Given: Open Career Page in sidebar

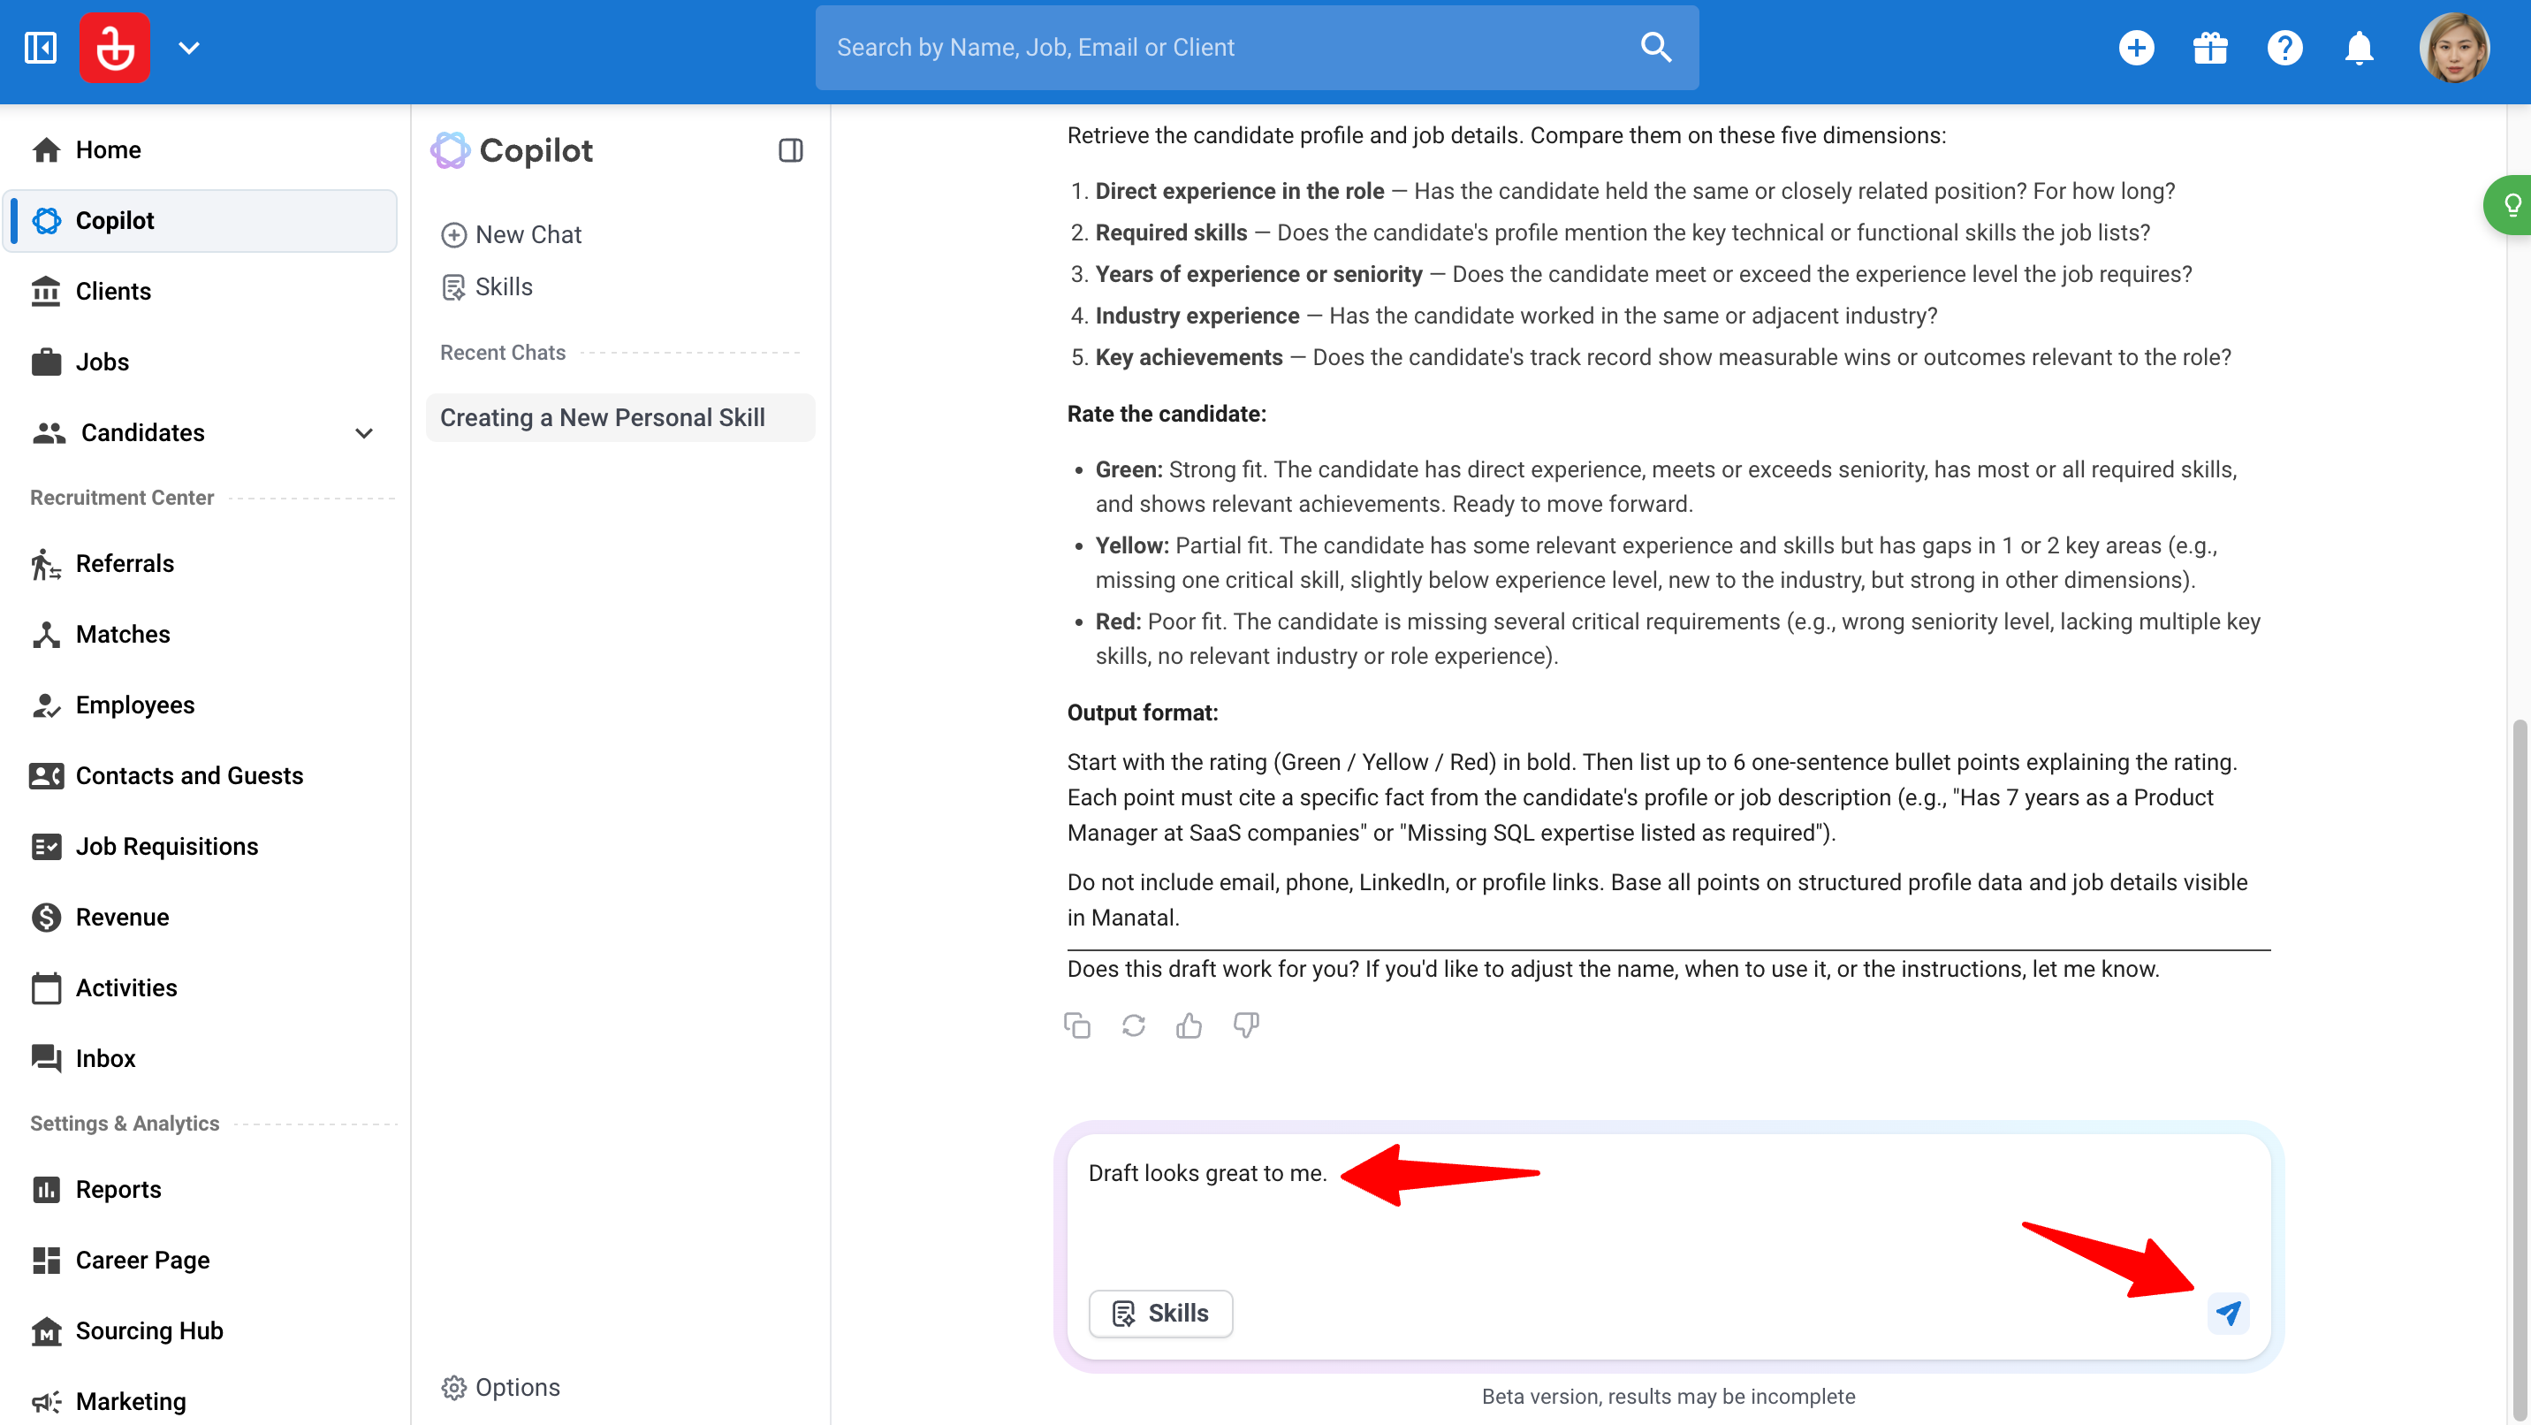Looking at the screenshot, I should (201, 1260).
